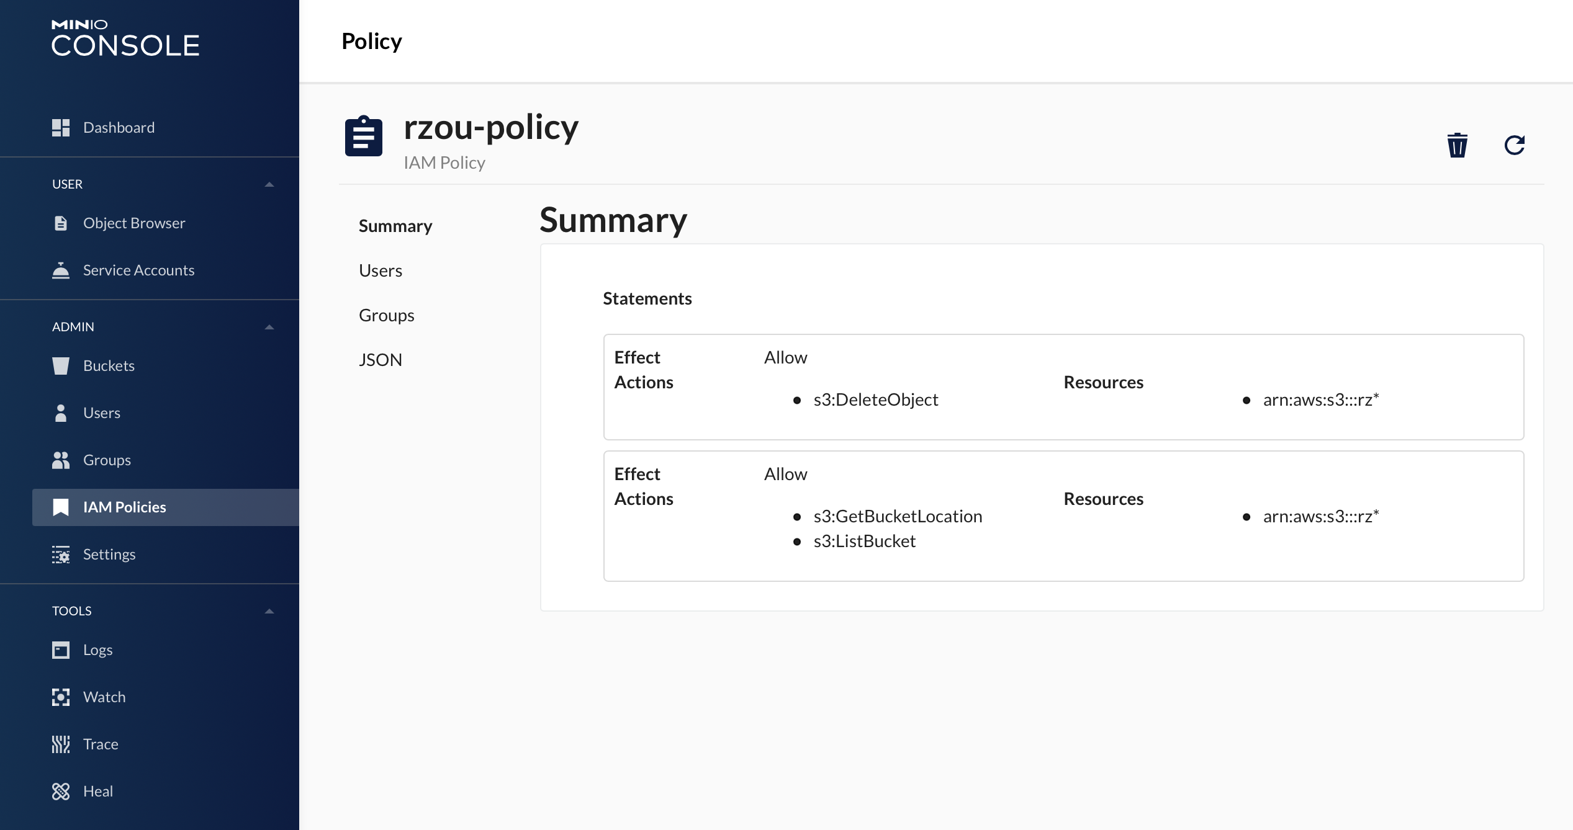Collapse the ADMIN section arrow
Image resolution: width=1573 pixels, height=830 pixels.
[x=269, y=327]
